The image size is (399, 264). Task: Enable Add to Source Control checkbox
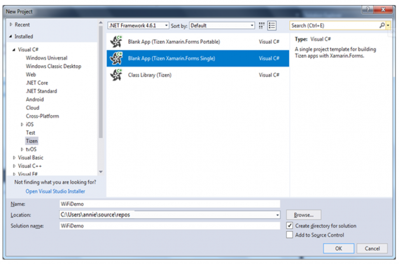point(290,235)
